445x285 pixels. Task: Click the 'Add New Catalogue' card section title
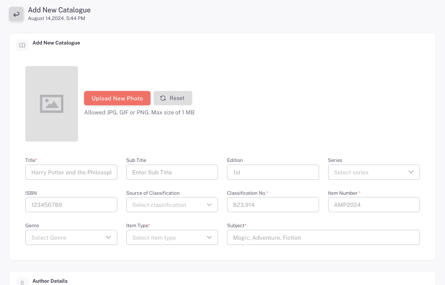(56, 43)
